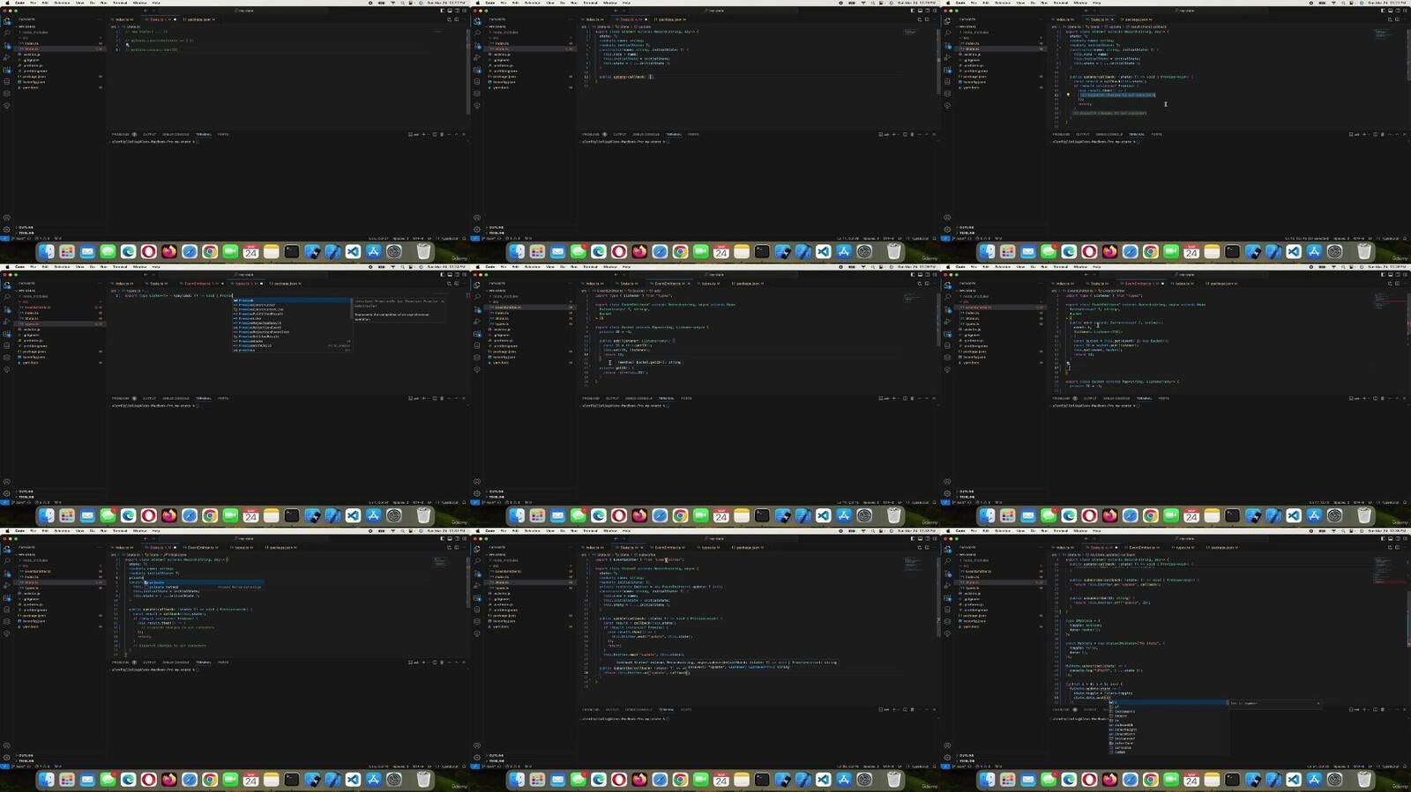Toggle panel visibility in center window
This screenshot has height=792, width=1411.
click(x=920, y=274)
